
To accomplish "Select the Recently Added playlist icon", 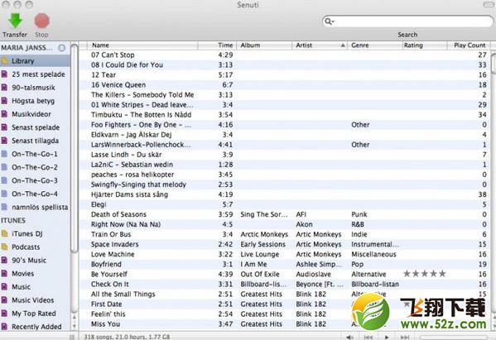I will 4,327.
